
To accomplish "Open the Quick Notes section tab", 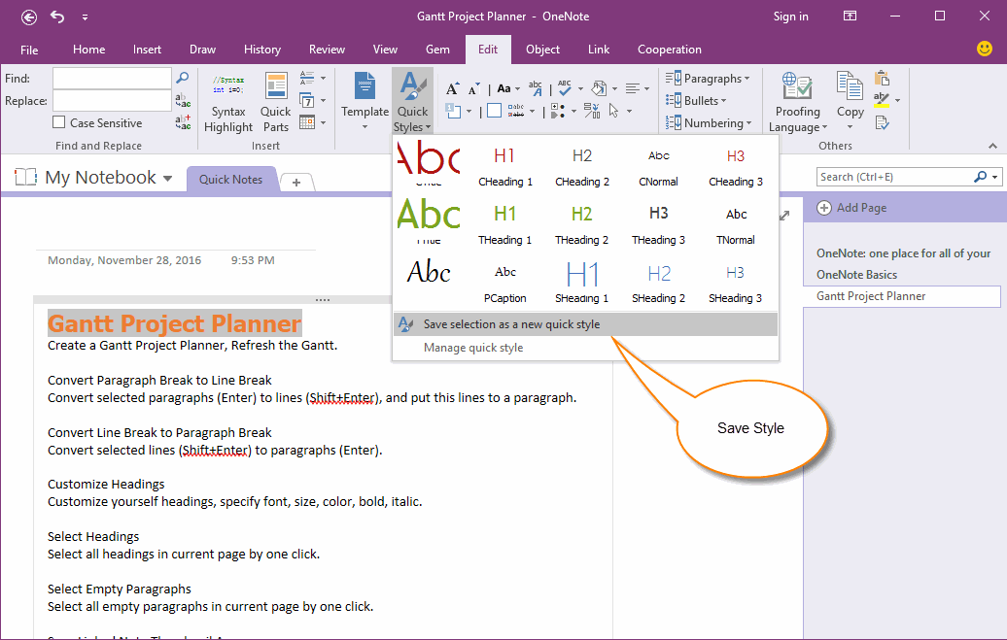I will pyautogui.click(x=230, y=180).
